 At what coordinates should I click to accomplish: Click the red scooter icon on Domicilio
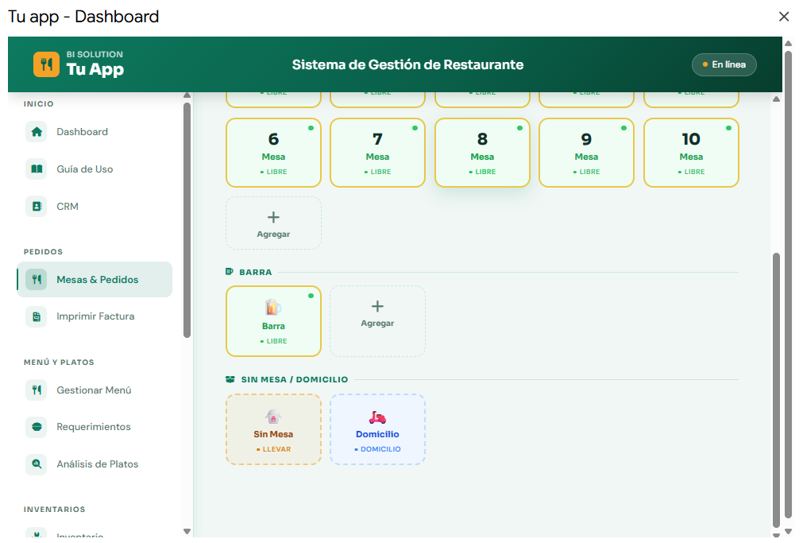click(377, 417)
